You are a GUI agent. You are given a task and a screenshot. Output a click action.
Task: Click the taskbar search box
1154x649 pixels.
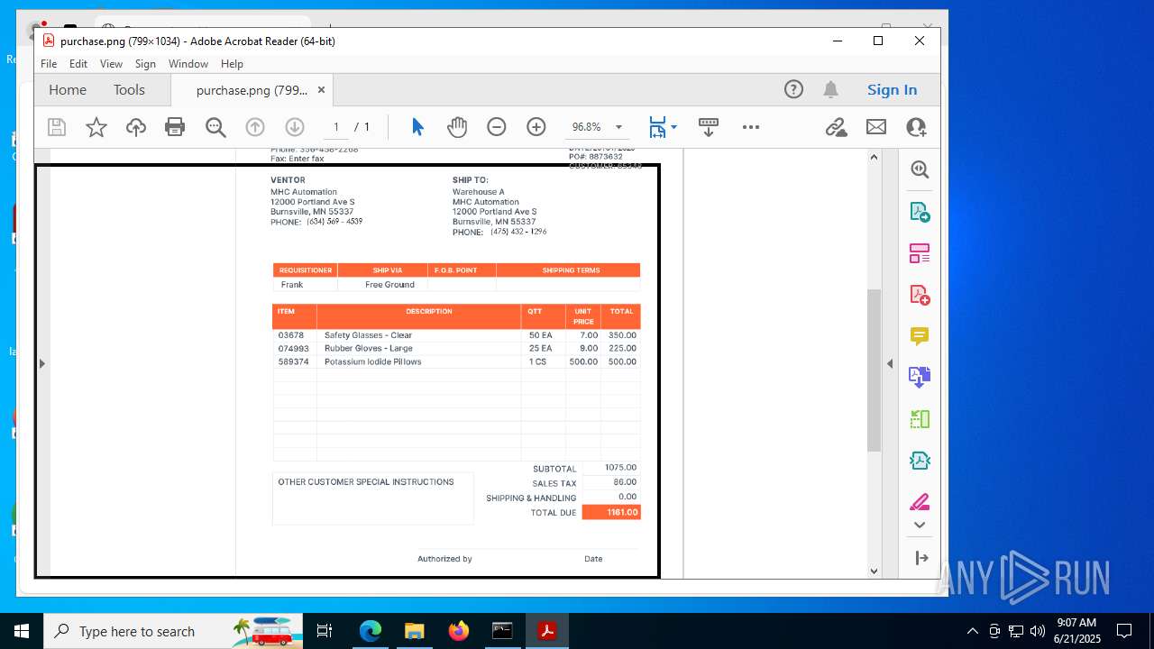(x=174, y=631)
